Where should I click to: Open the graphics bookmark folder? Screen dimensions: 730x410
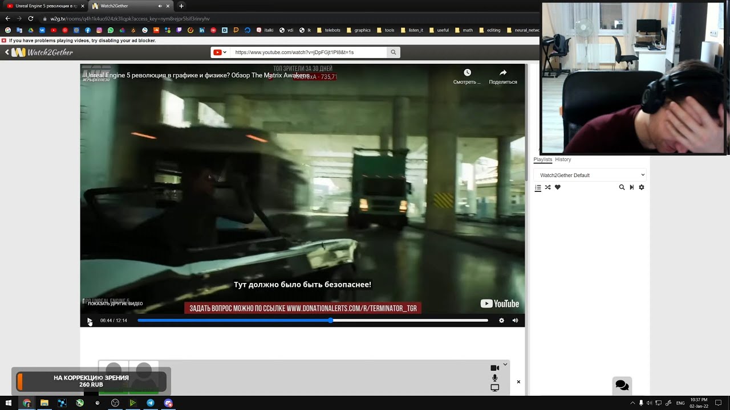point(358,30)
